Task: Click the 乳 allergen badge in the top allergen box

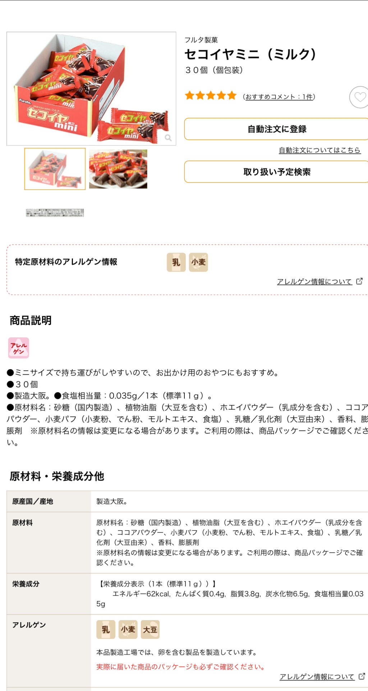Action: coord(176,262)
